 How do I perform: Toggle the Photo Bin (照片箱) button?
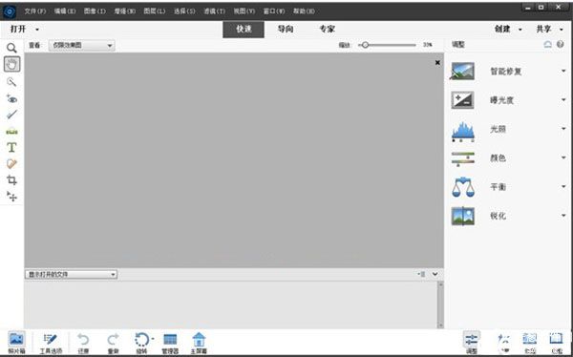pyautogui.click(x=16, y=343)
